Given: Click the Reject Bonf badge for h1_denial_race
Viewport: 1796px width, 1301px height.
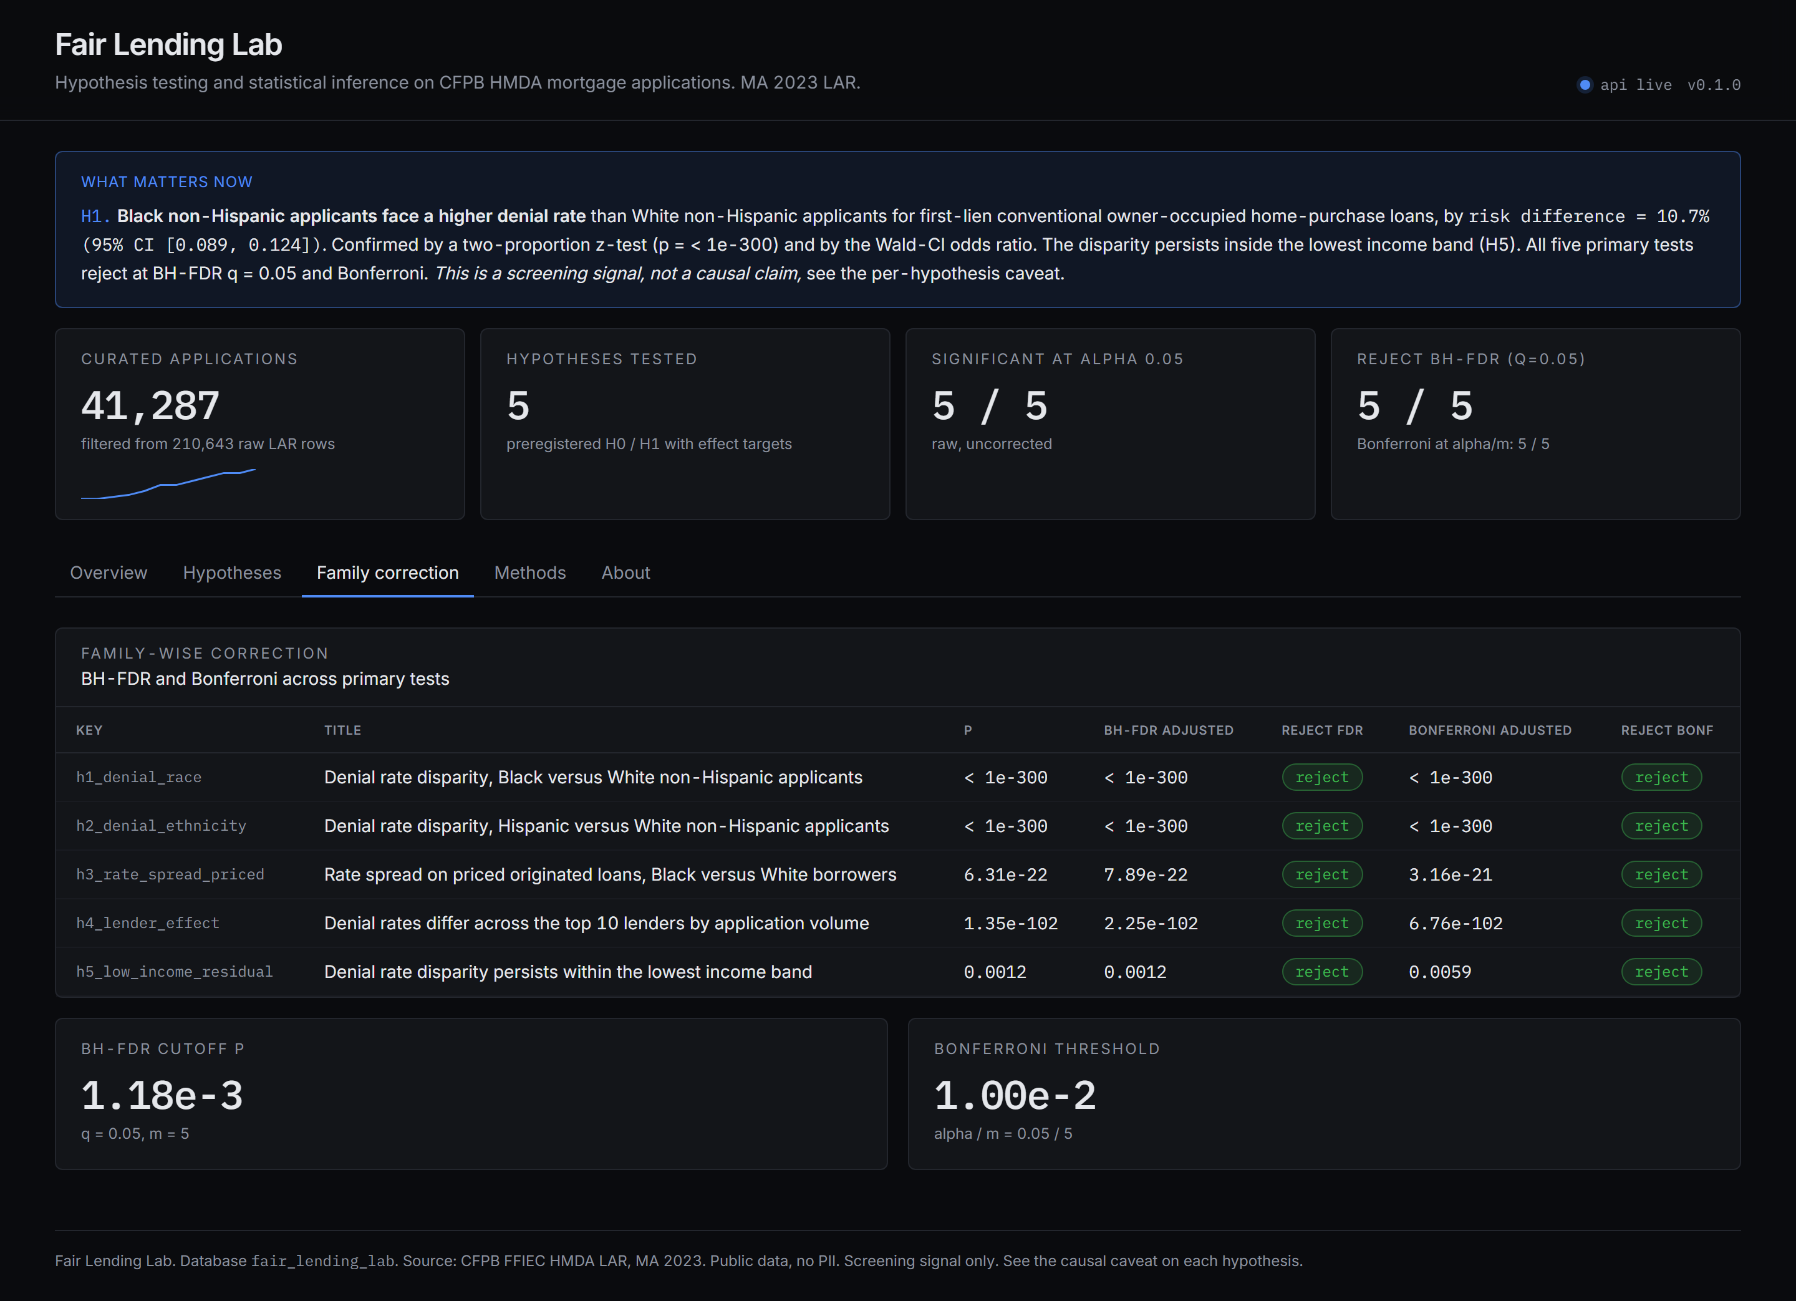Looking at the screenshot, I should [1661, 778].
